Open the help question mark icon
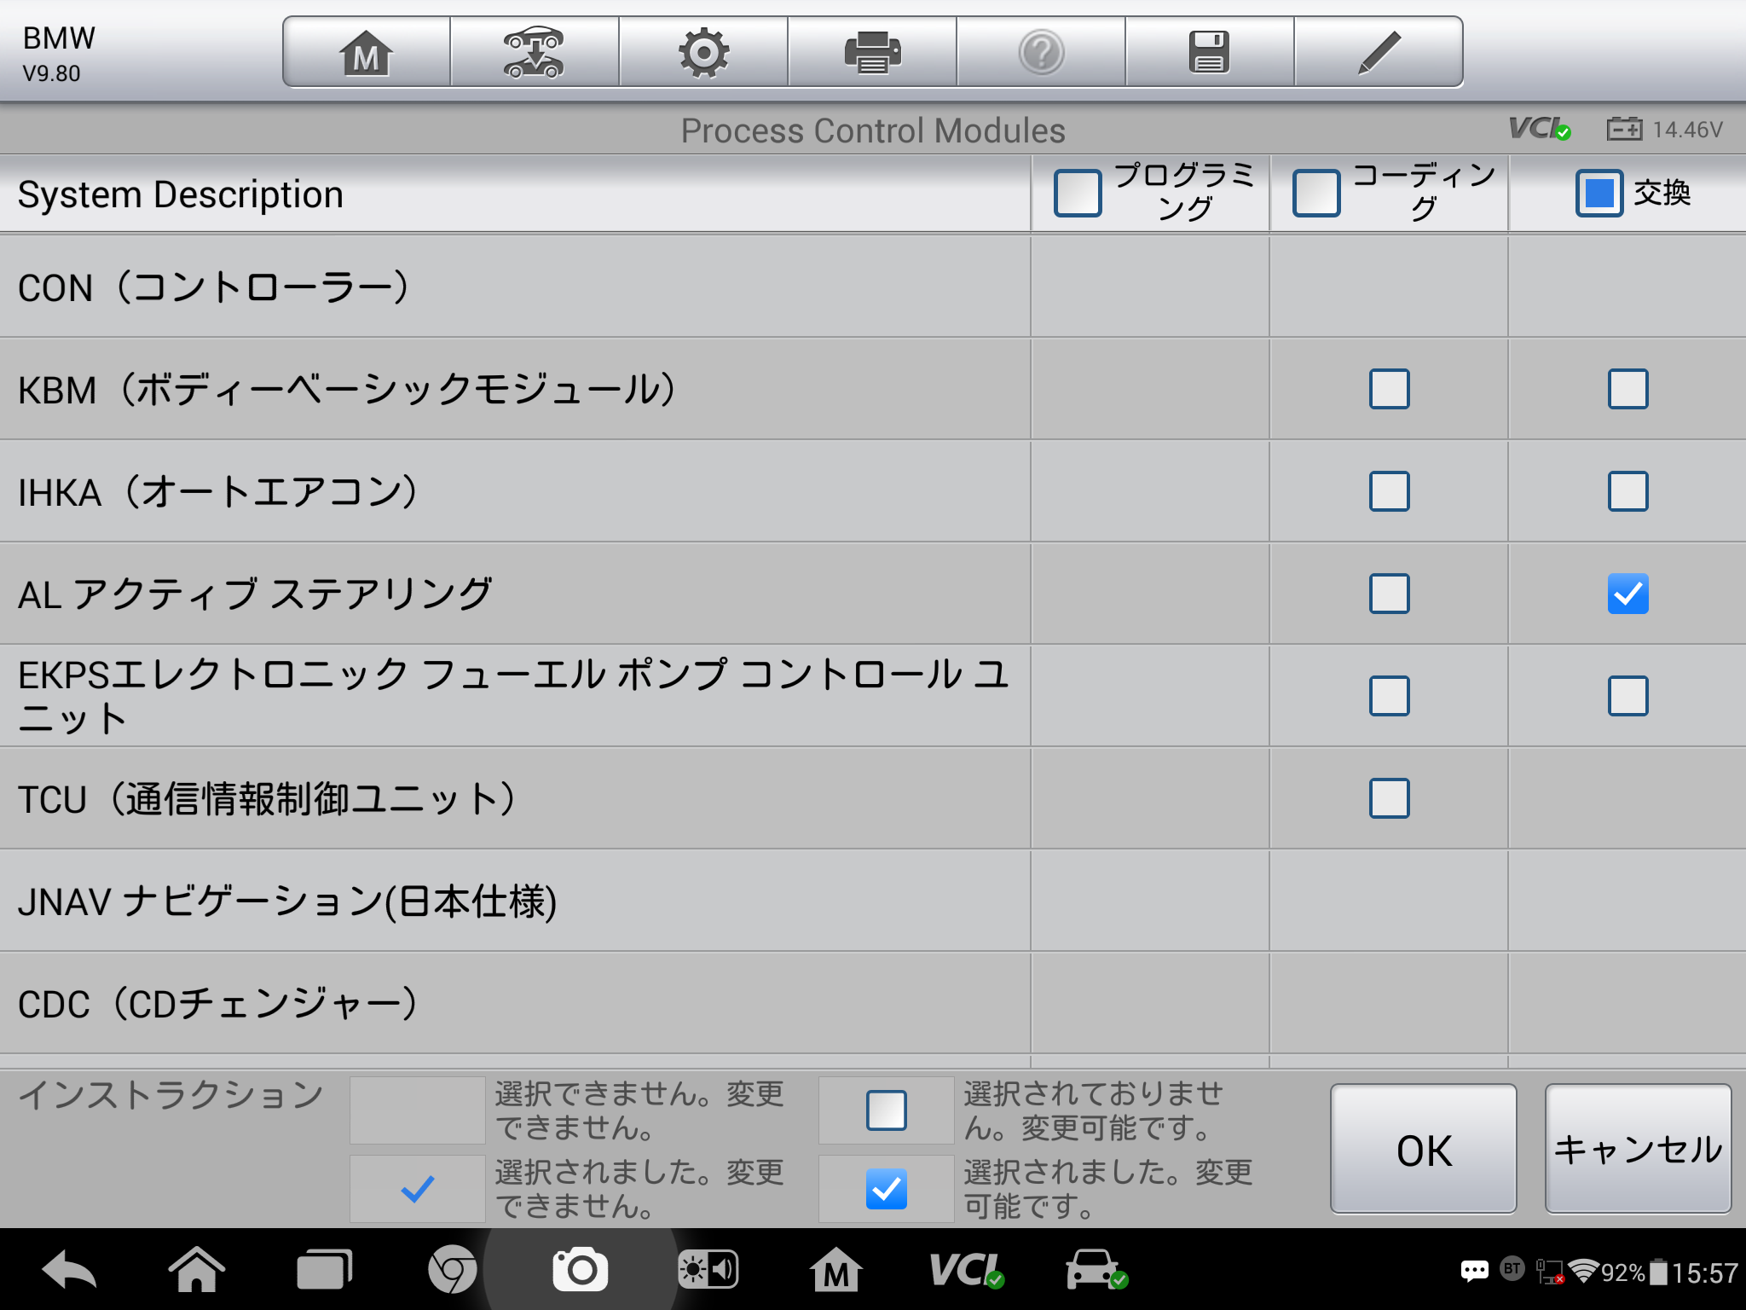1746x1310 pixels. click(1041, 53)
